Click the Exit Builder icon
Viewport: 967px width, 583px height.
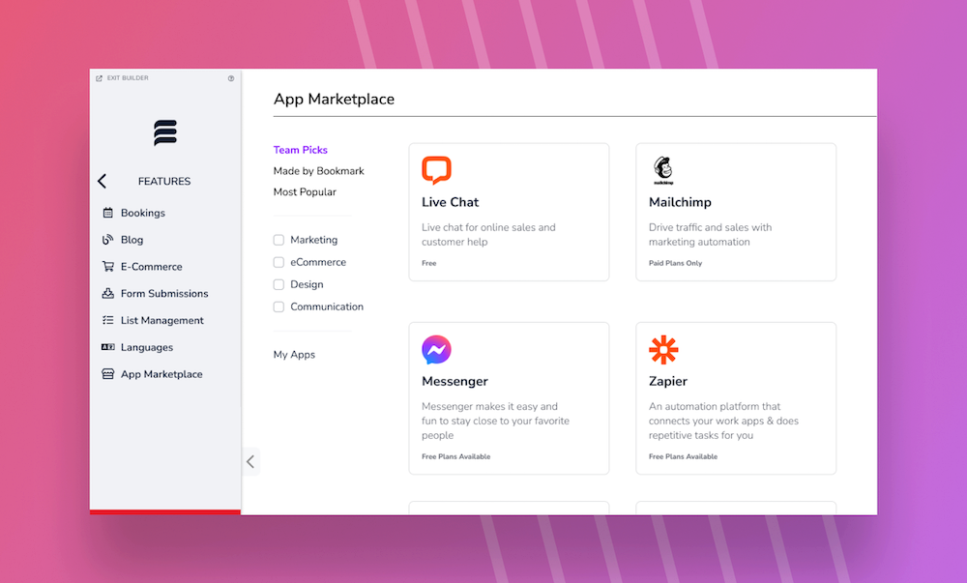(99, 78)
